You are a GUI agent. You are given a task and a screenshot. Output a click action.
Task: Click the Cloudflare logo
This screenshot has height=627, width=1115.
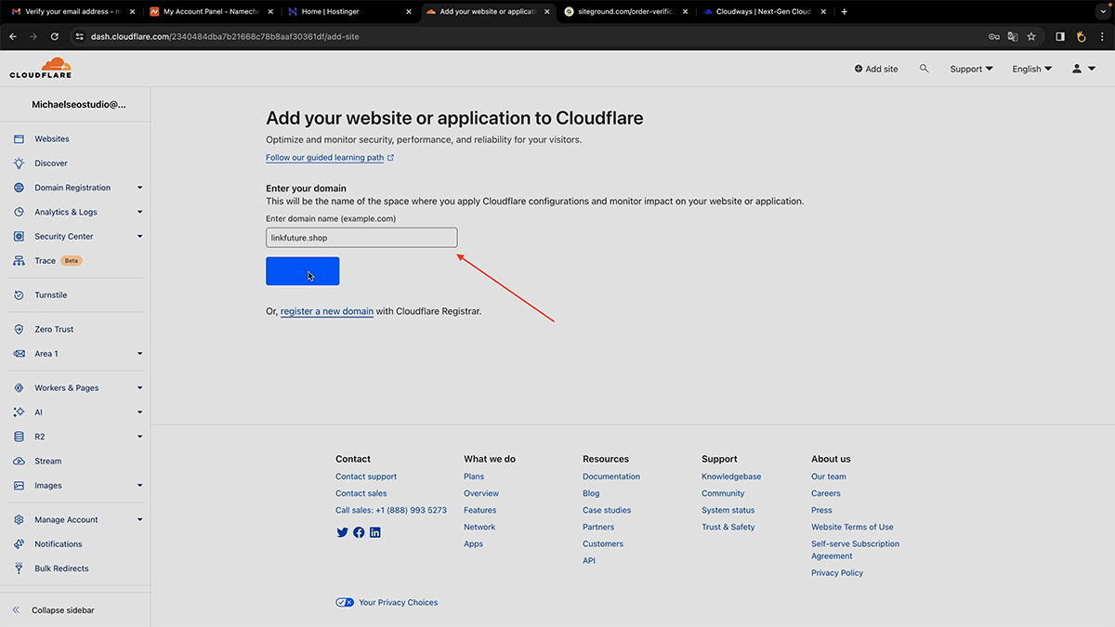(40, 68)
